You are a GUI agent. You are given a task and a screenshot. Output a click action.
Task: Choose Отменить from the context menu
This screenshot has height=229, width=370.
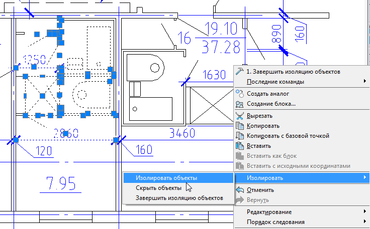pos(302,190)
